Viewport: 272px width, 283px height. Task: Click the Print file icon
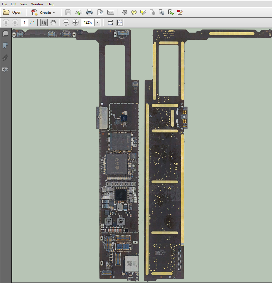point(89,12)
